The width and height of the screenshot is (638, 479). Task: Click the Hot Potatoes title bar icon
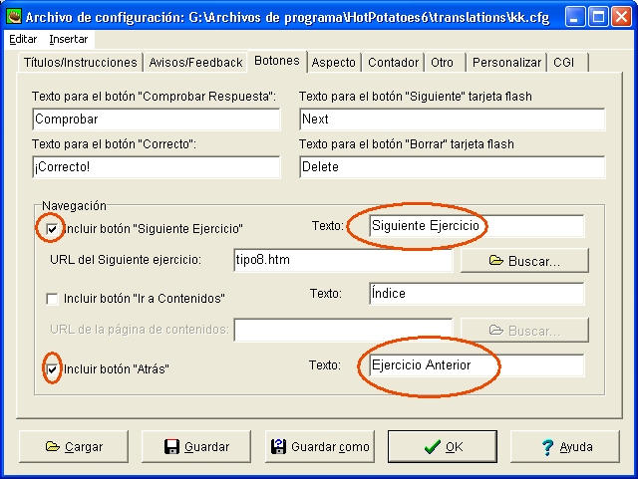(12, 17)
